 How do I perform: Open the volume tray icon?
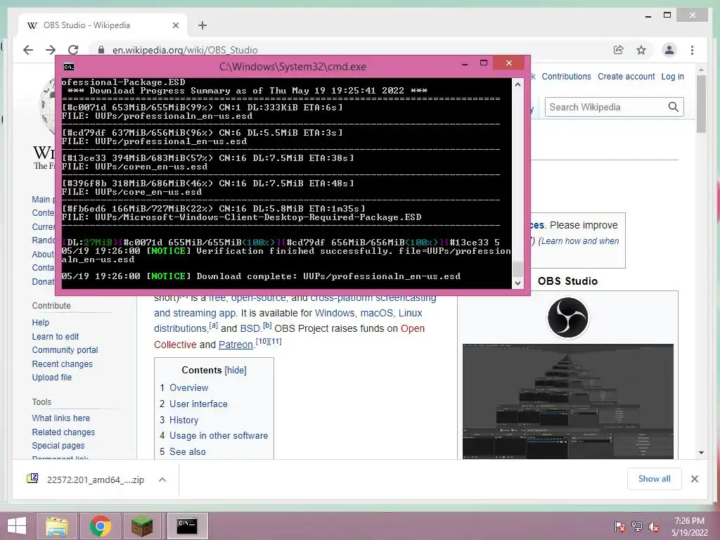click(x=654, y=527)
